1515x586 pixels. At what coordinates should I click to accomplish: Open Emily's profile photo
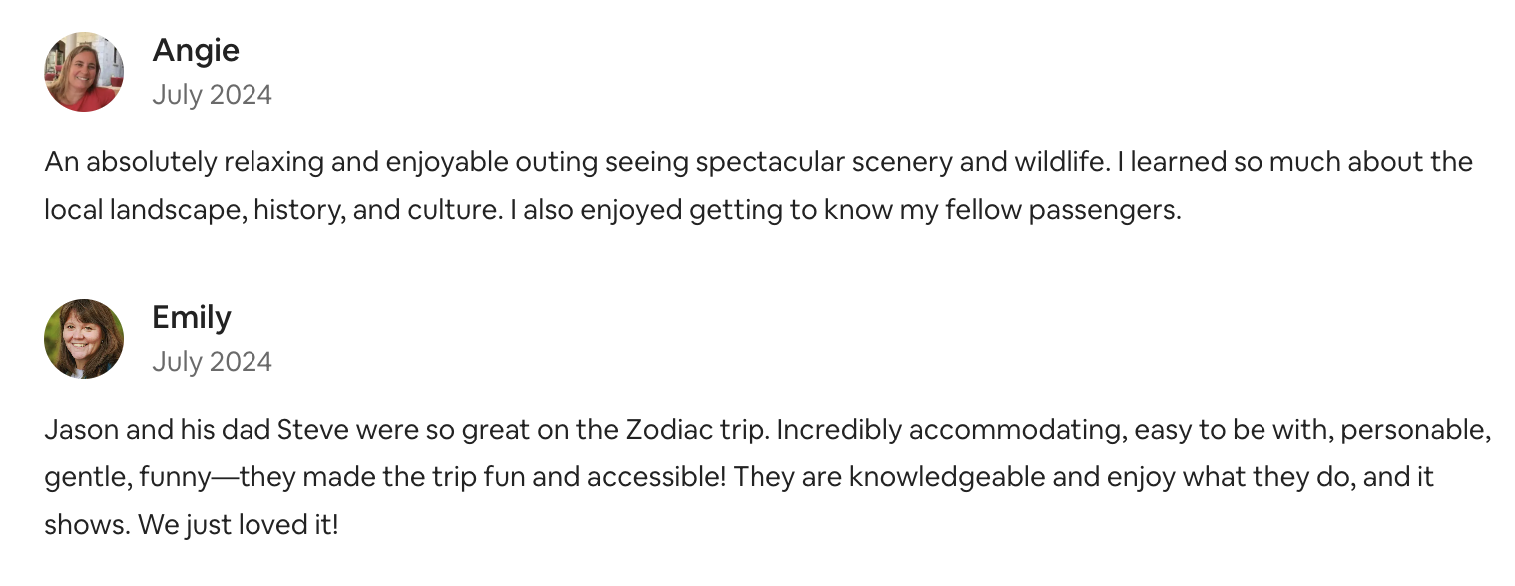click(x=84, y=339)
